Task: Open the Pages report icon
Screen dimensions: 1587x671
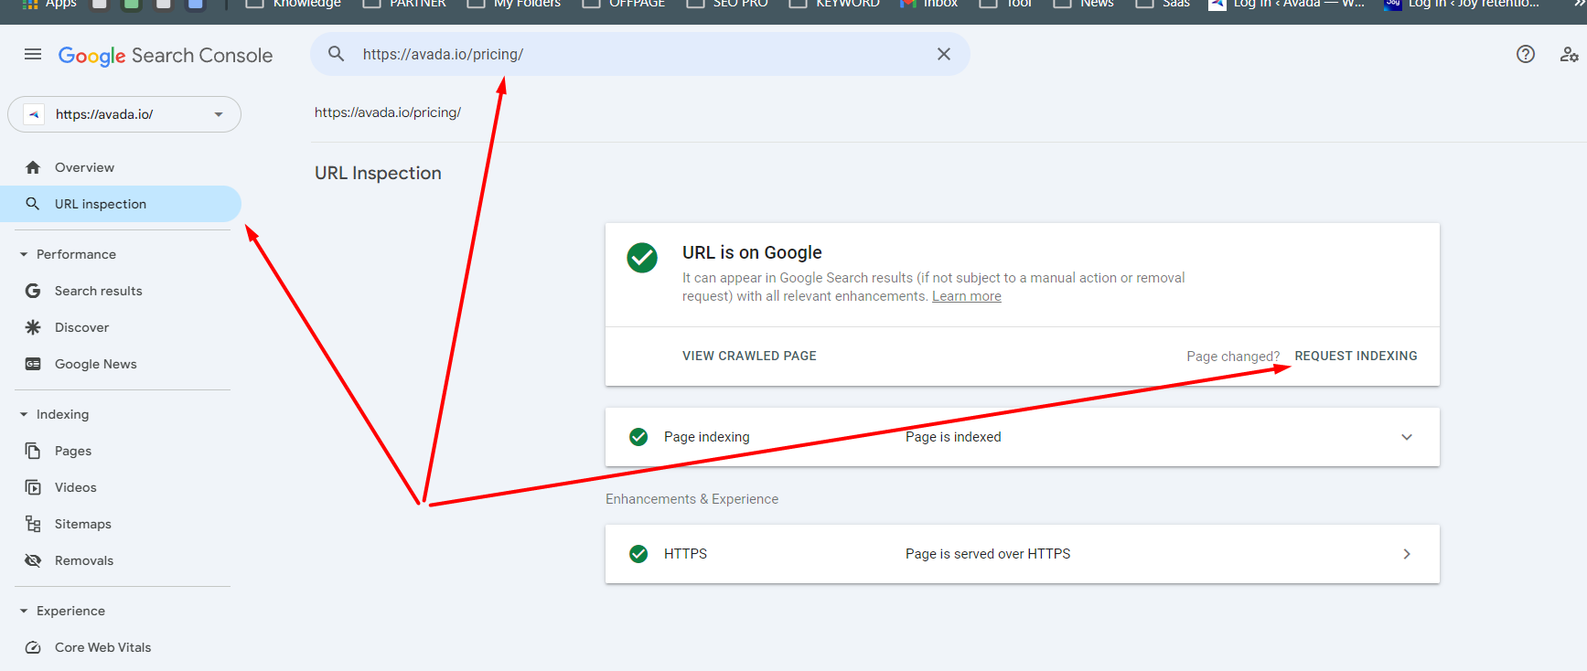Action: (33, 451)
